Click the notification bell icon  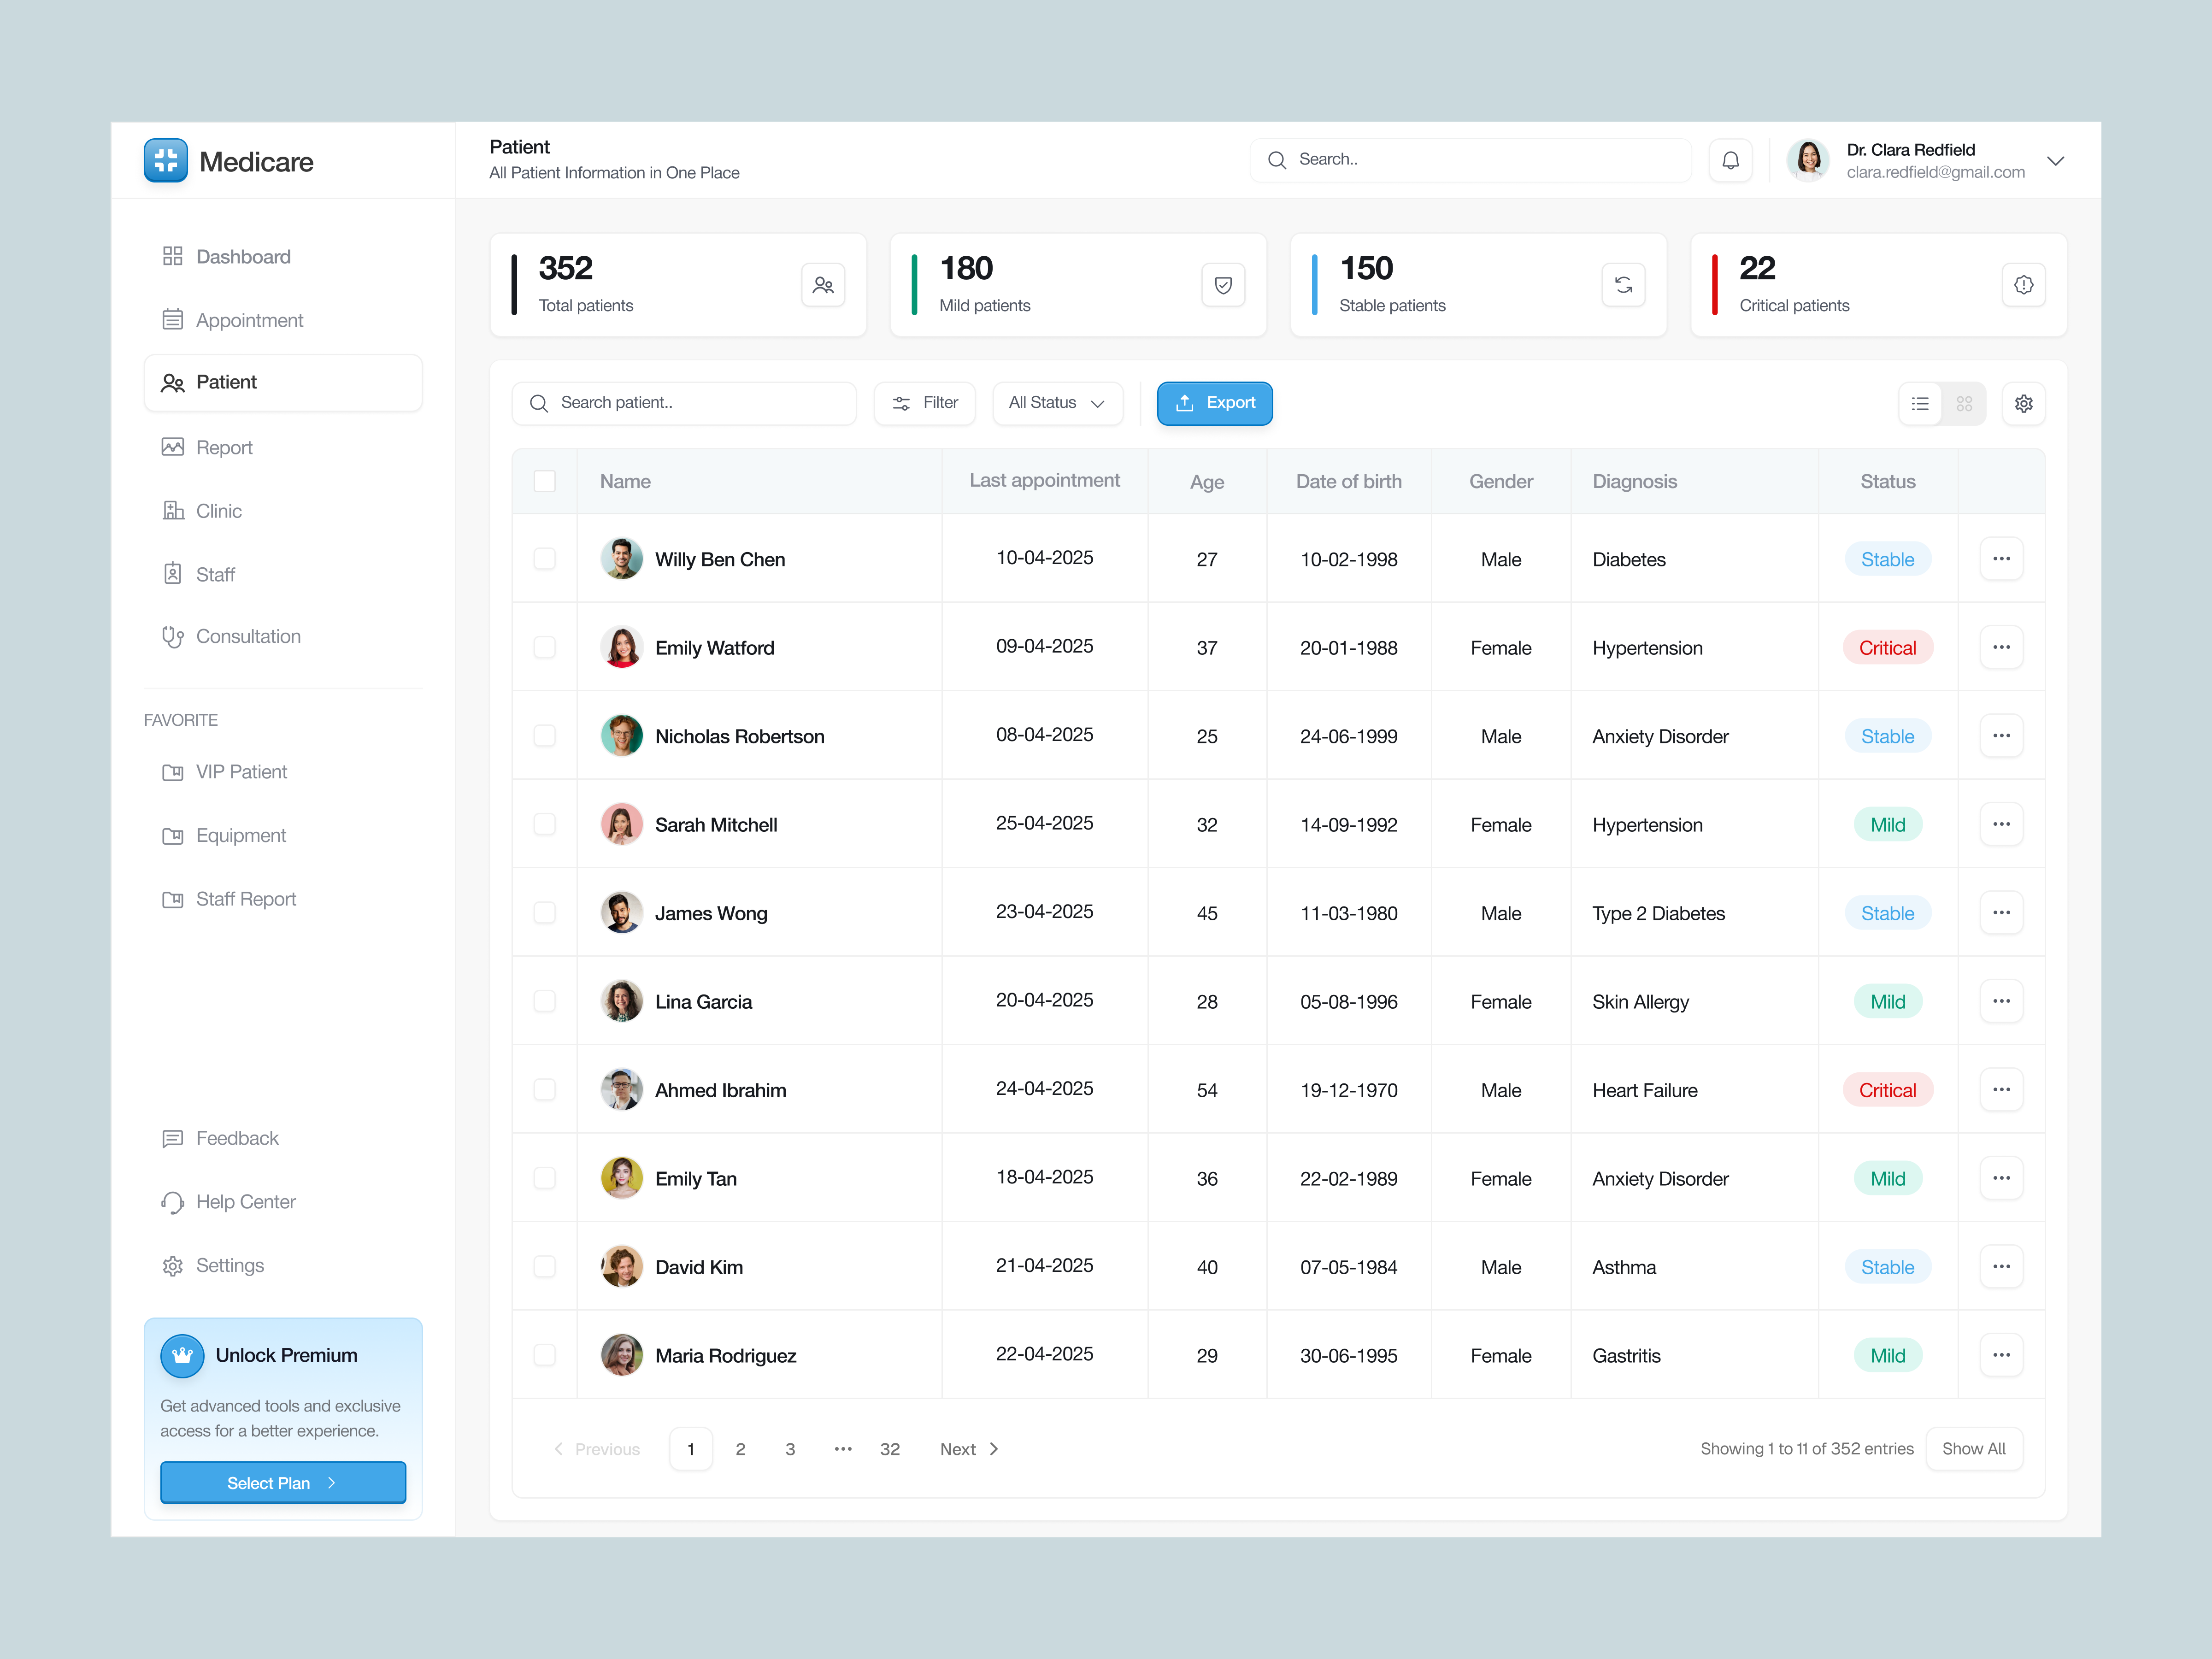pyautogui.click(x=1730, y=160)
